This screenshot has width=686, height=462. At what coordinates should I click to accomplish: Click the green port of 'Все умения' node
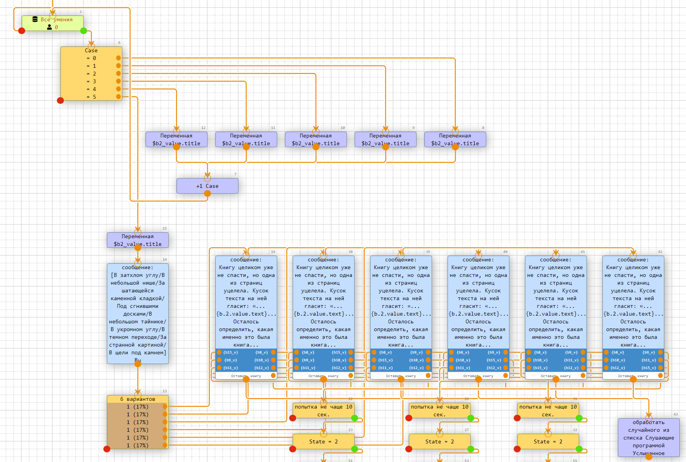[84, 31]
